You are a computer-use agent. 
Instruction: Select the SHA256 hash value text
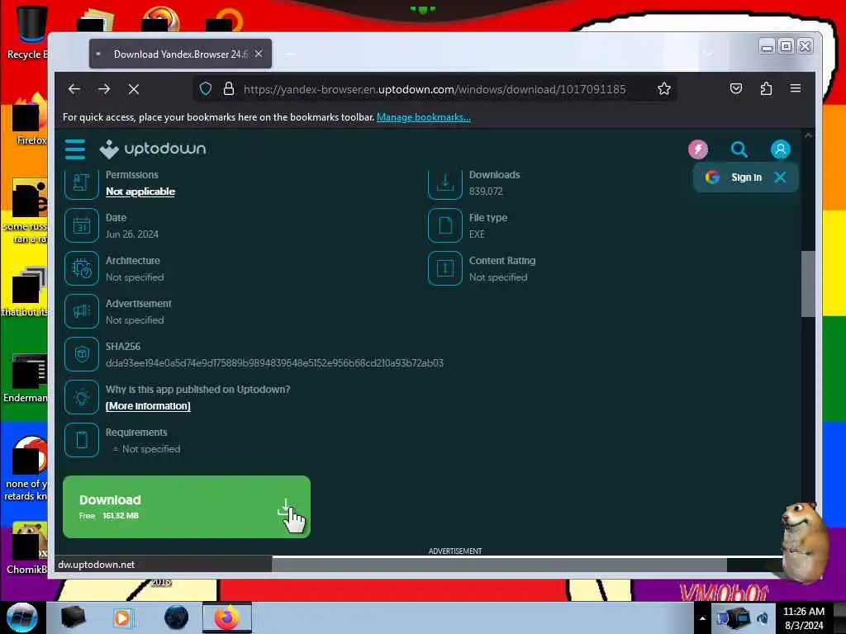pyautogui.click(x=274, y=363)
